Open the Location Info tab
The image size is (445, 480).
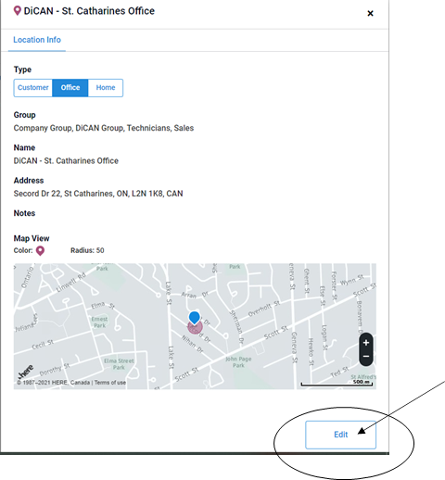(x=37, y=40)
